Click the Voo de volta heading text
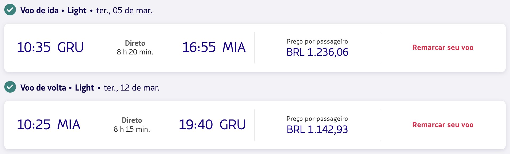 (x=43, y=88)
